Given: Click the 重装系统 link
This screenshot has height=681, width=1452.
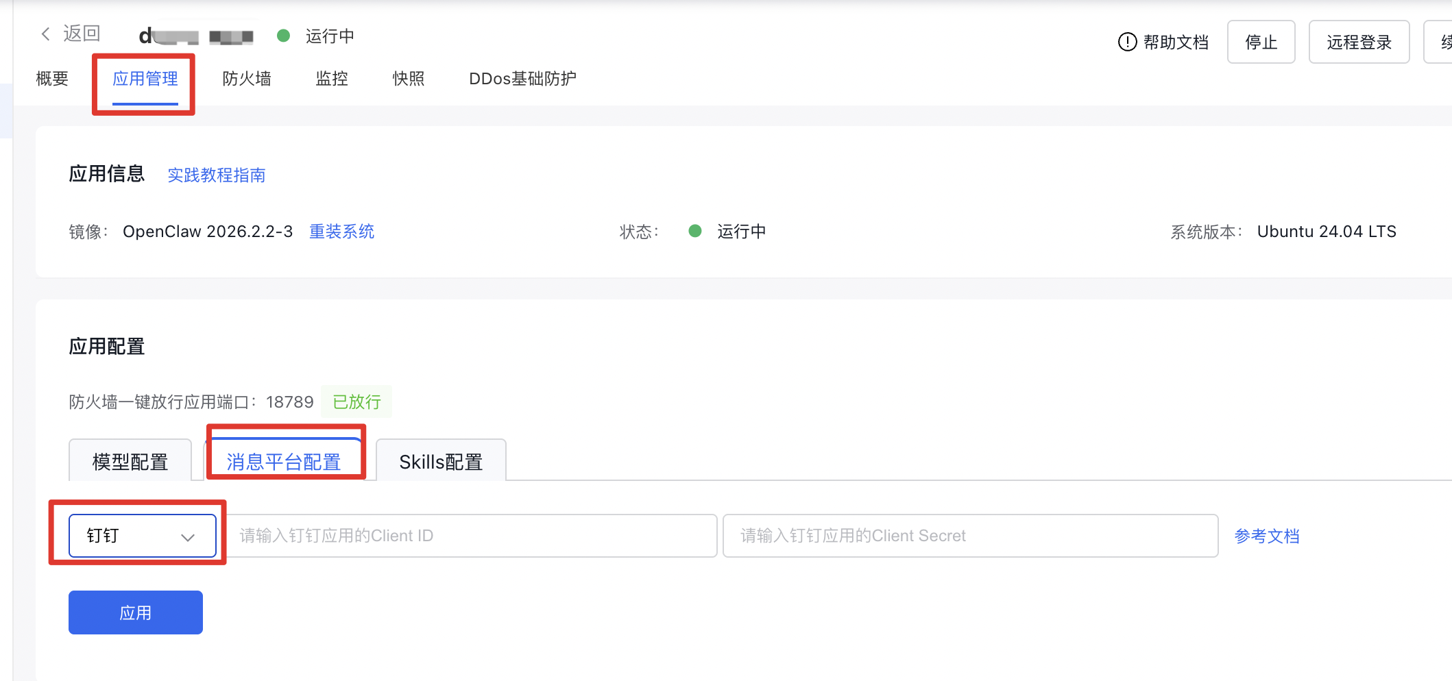Looking at the screenshot, I should (x=341, y=232).
